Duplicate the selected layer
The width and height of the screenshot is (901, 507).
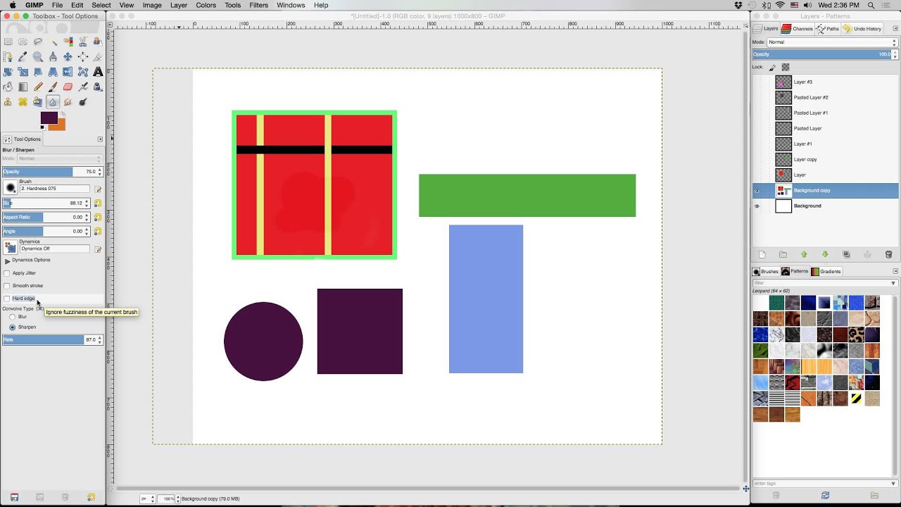pos(846,254)
